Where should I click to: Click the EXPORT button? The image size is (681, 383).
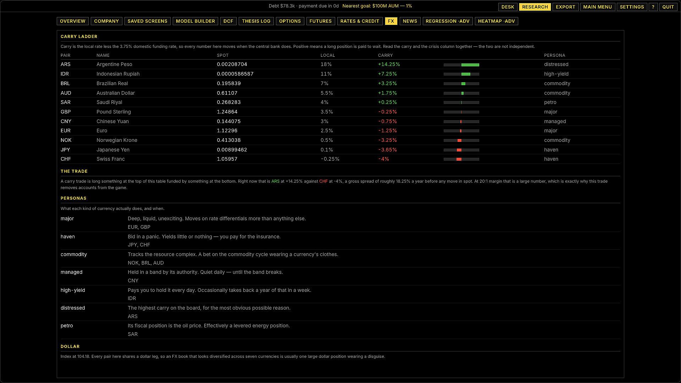565,7
